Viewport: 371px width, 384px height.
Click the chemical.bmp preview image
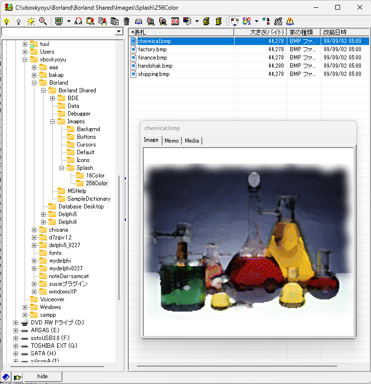(249, 241)
